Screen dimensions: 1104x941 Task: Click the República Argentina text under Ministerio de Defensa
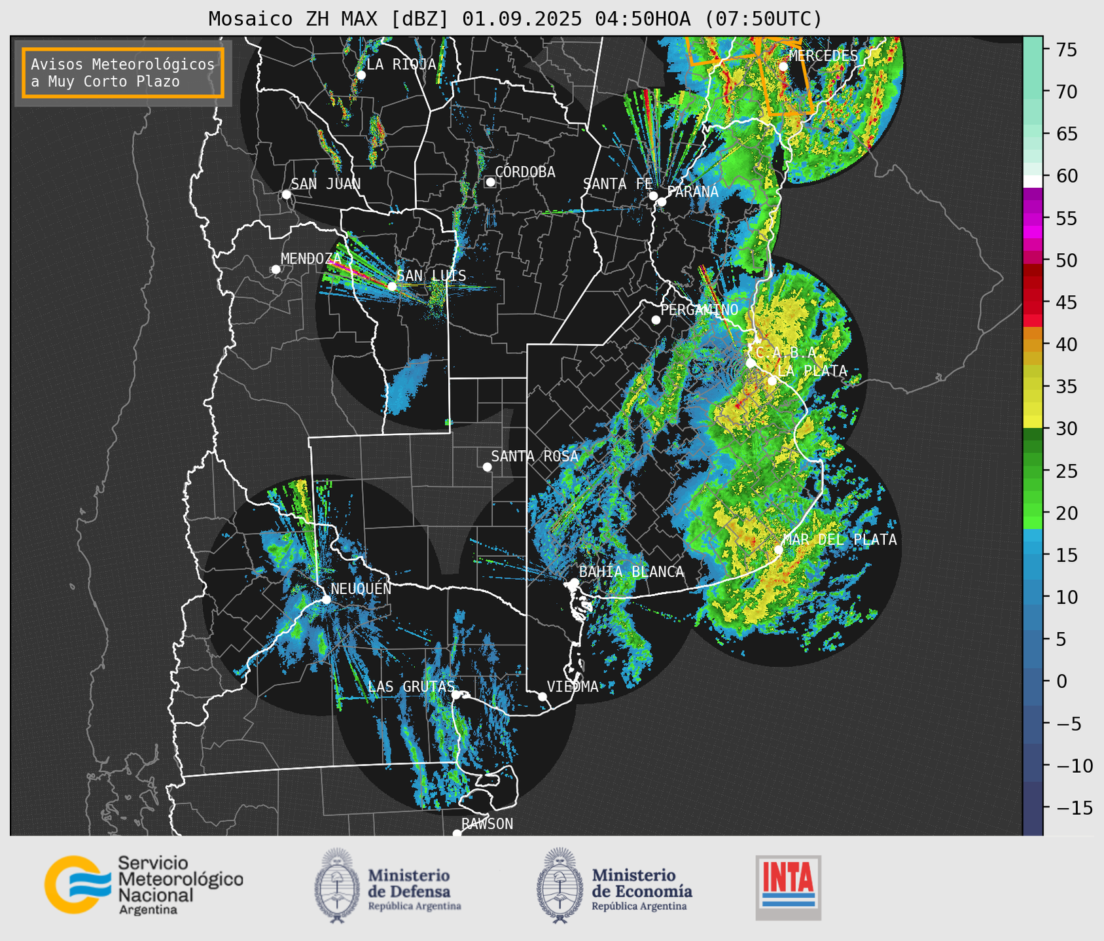pyautogui.click(x=414, y=906)
